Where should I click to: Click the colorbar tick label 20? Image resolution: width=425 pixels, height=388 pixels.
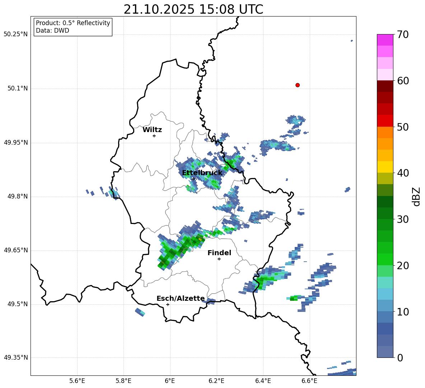(403, 266)
